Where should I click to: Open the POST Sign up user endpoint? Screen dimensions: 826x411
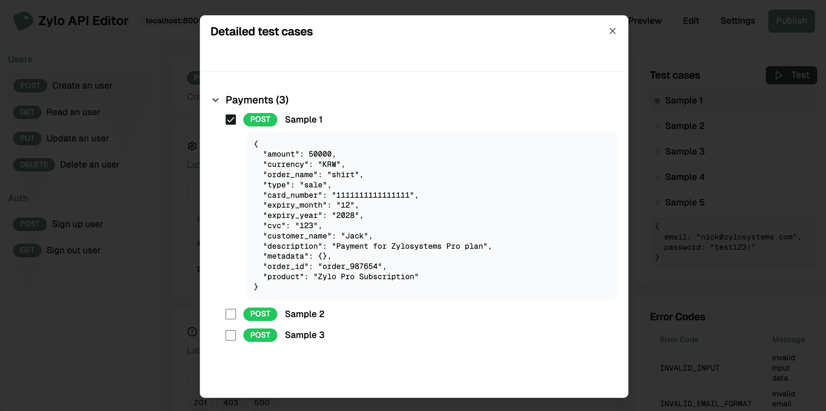(x=77, y=224)
